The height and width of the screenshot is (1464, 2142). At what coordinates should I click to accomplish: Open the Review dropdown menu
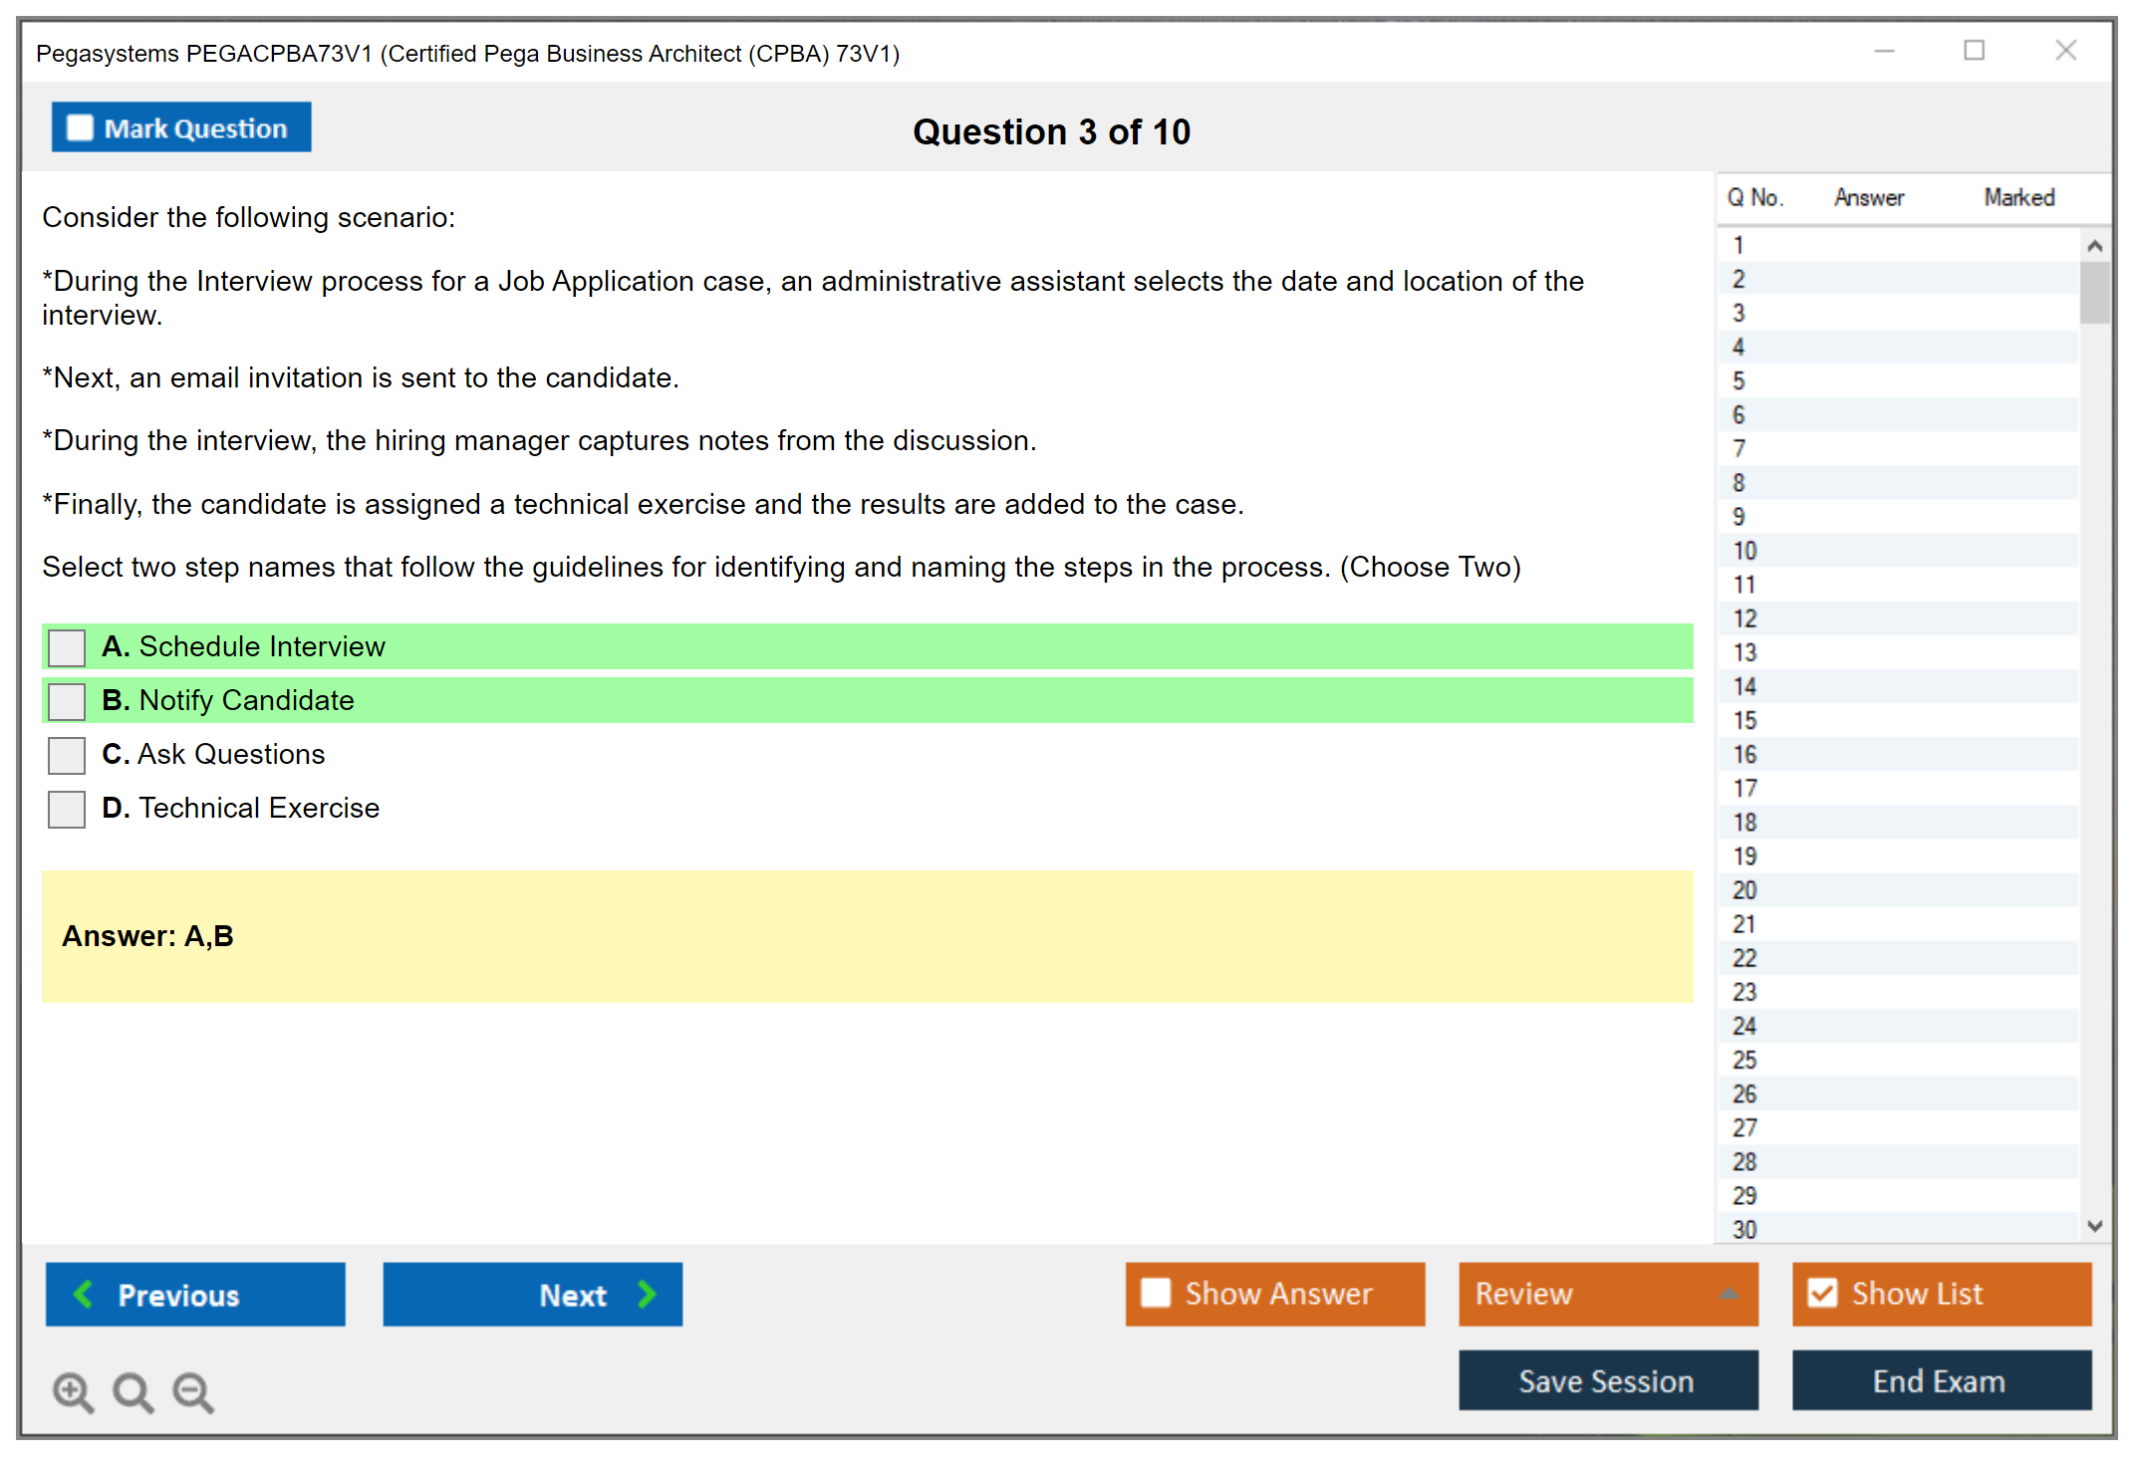(x=1608, y=1294)
